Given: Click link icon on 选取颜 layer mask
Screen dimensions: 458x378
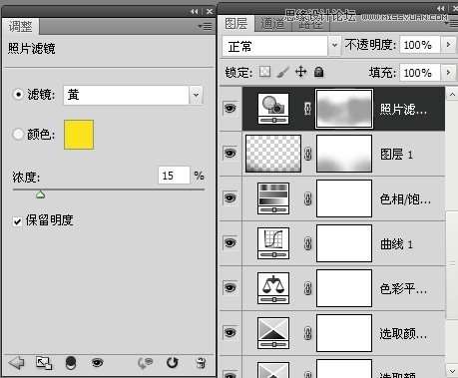Looking at the screenshot, I should coord(308,333).
